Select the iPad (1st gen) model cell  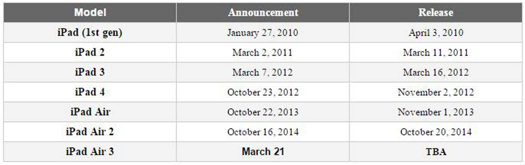click(x=90, y=32)
